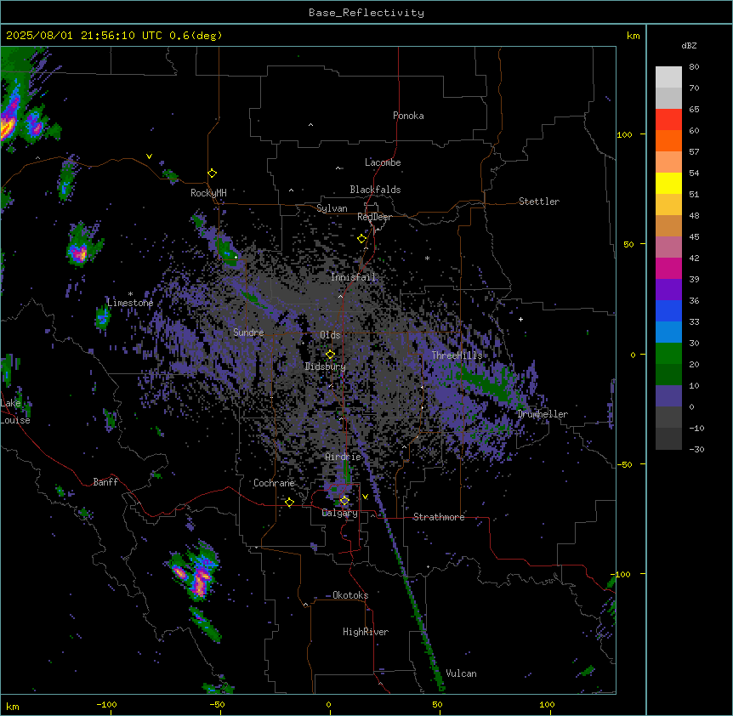Click the Ponoka city label
This screenshot has height=716, width=733.
(408, 116)
